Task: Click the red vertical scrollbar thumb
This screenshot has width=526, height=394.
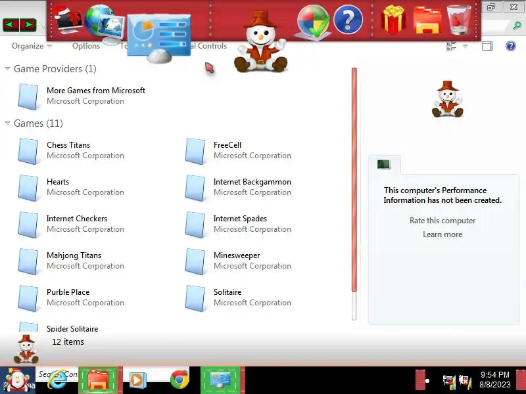Action: [354, 179]
